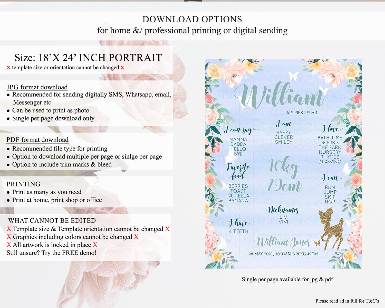Click the red X after 'cannot be changed' under Size
This screenshot has width=385, height=308.
pos(122,68)
